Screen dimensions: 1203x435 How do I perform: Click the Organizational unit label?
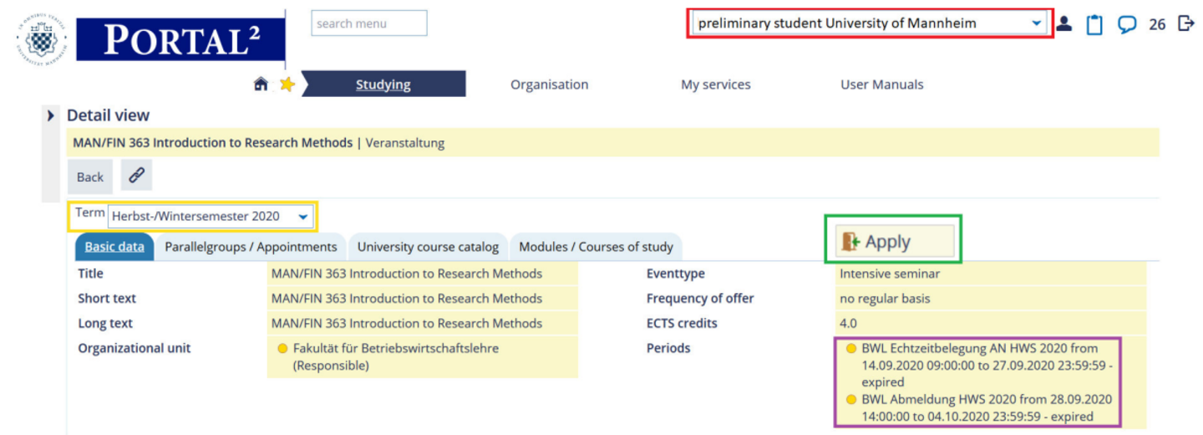134,348
